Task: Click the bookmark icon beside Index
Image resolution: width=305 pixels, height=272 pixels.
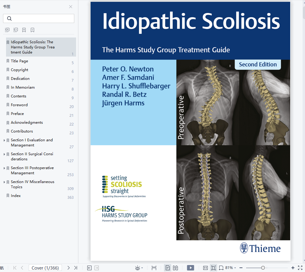Action: pyautogui.click(x=8, y=196)
